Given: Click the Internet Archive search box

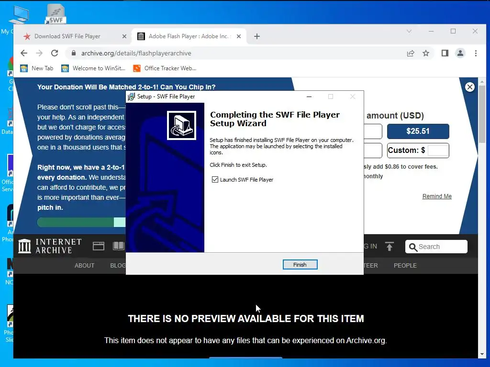Looking at the screenshot, I should tap(436, 247).
